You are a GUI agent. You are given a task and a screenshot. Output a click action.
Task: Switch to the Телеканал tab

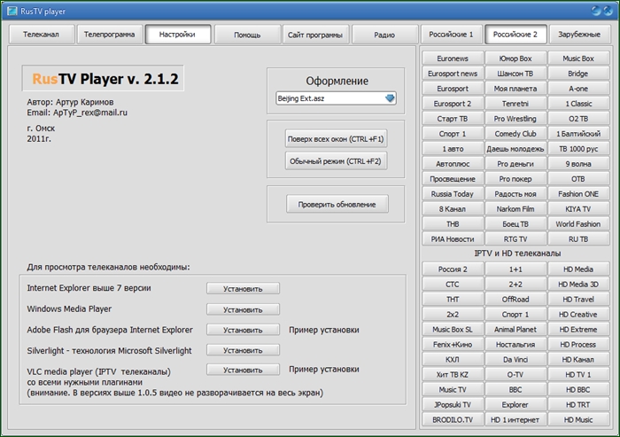(x=42, y=35)
